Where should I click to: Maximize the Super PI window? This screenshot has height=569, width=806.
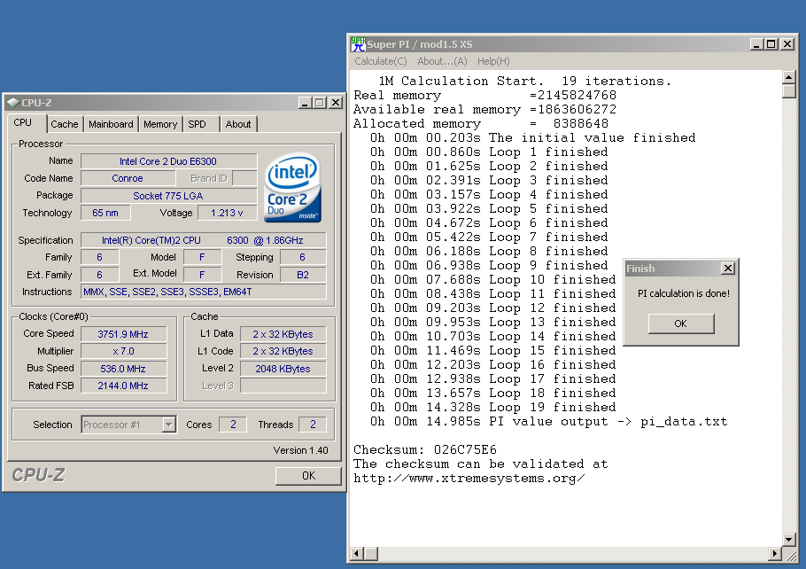[771, 44]
